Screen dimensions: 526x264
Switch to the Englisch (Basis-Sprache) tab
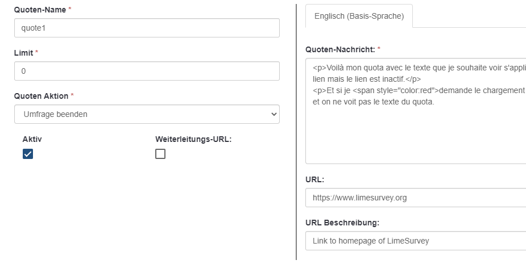[359, 16]
